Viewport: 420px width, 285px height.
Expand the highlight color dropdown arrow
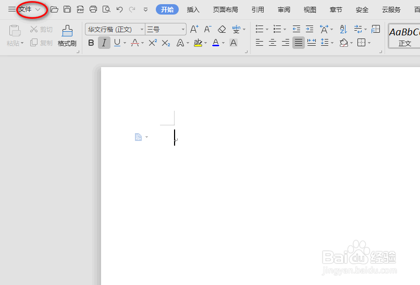[205, 43]
